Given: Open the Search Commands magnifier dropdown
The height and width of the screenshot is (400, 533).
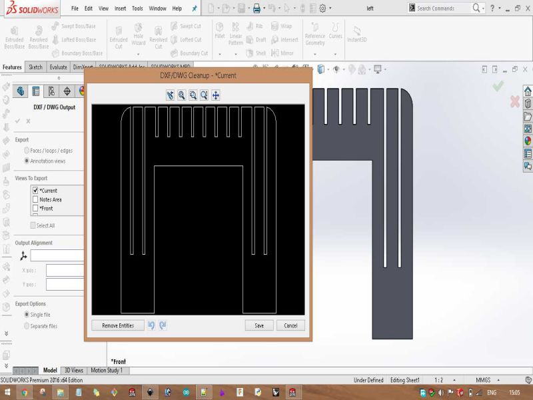Looking at the screenshot, I should pos(483,9).
